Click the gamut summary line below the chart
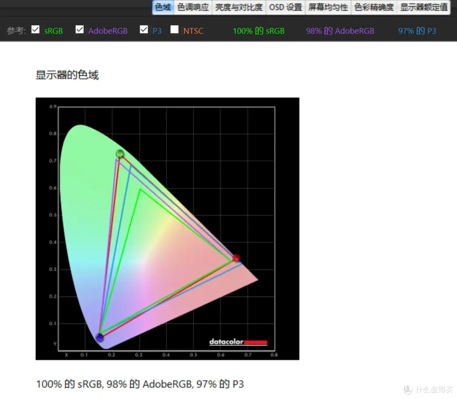 (x=140, y=384)
